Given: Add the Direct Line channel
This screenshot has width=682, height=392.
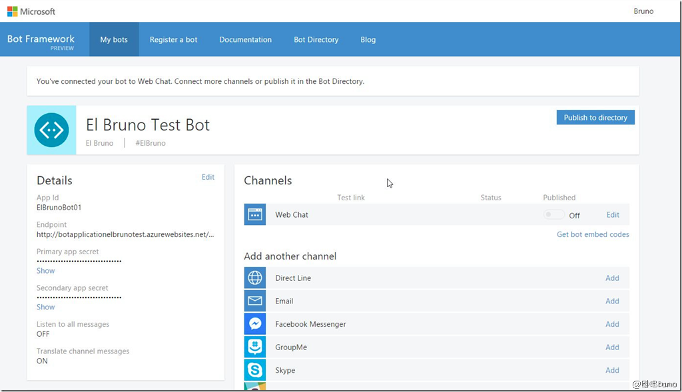Looking at the screenshot, I should (612, 278).
